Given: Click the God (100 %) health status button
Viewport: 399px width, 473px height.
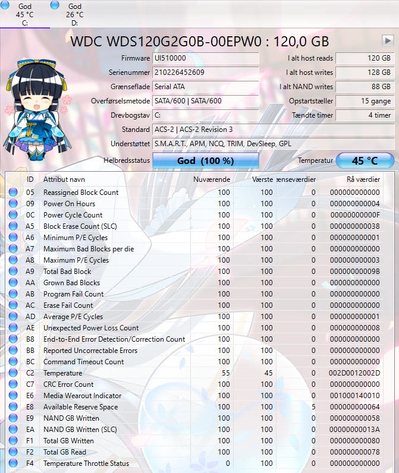Looking at the screenshot, I should [206, 160].
